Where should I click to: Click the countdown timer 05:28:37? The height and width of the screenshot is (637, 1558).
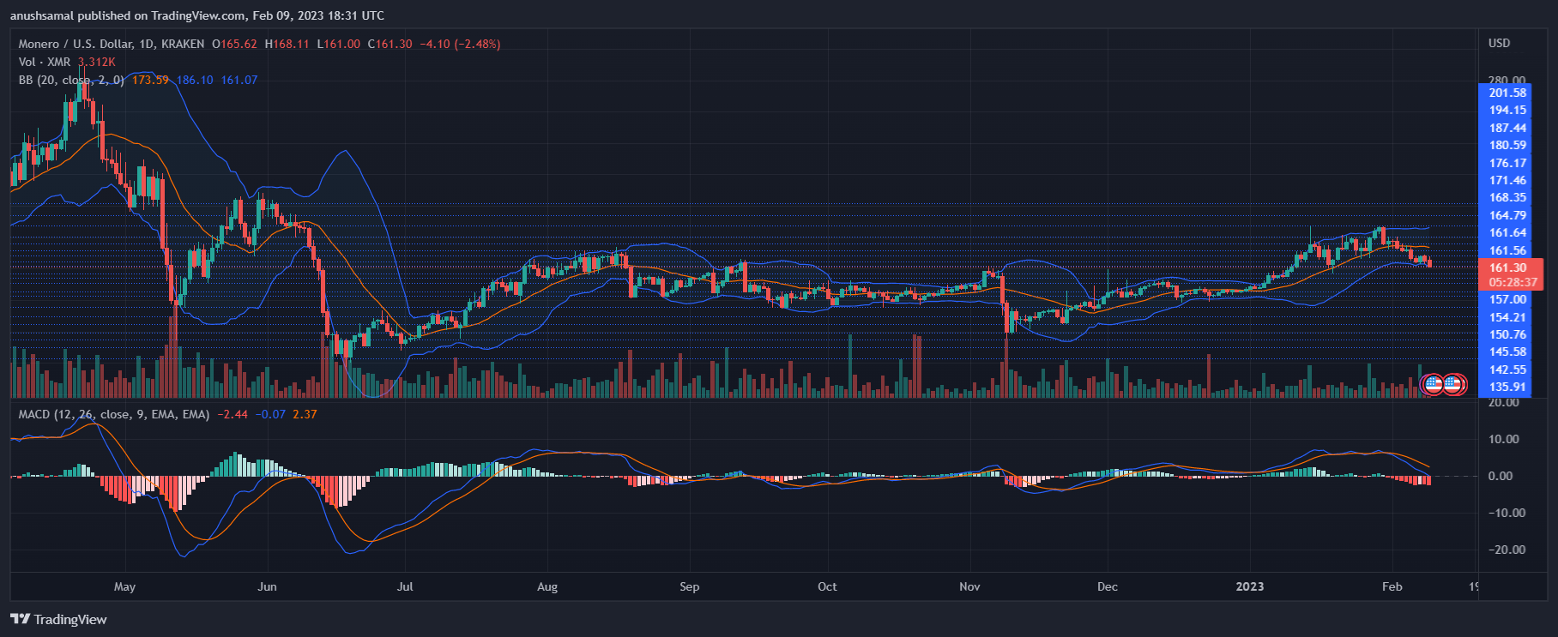click(x=1513, y=282)
